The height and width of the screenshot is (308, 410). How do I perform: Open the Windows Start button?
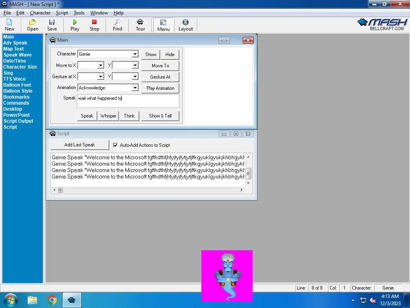[x=10, y=300]
